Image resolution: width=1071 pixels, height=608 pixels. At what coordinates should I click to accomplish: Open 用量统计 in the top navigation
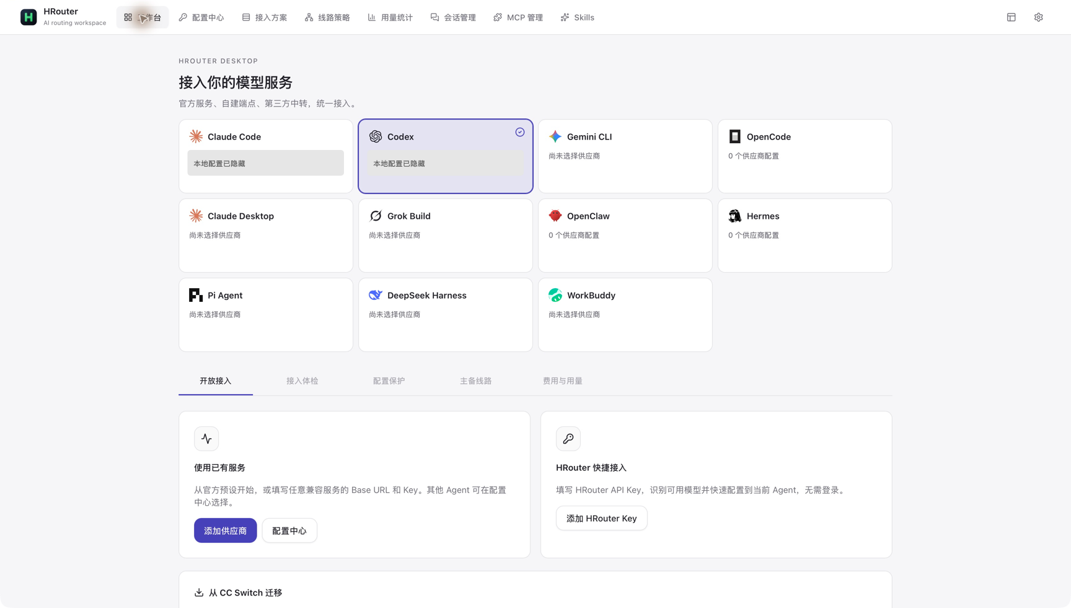(390, 17)
